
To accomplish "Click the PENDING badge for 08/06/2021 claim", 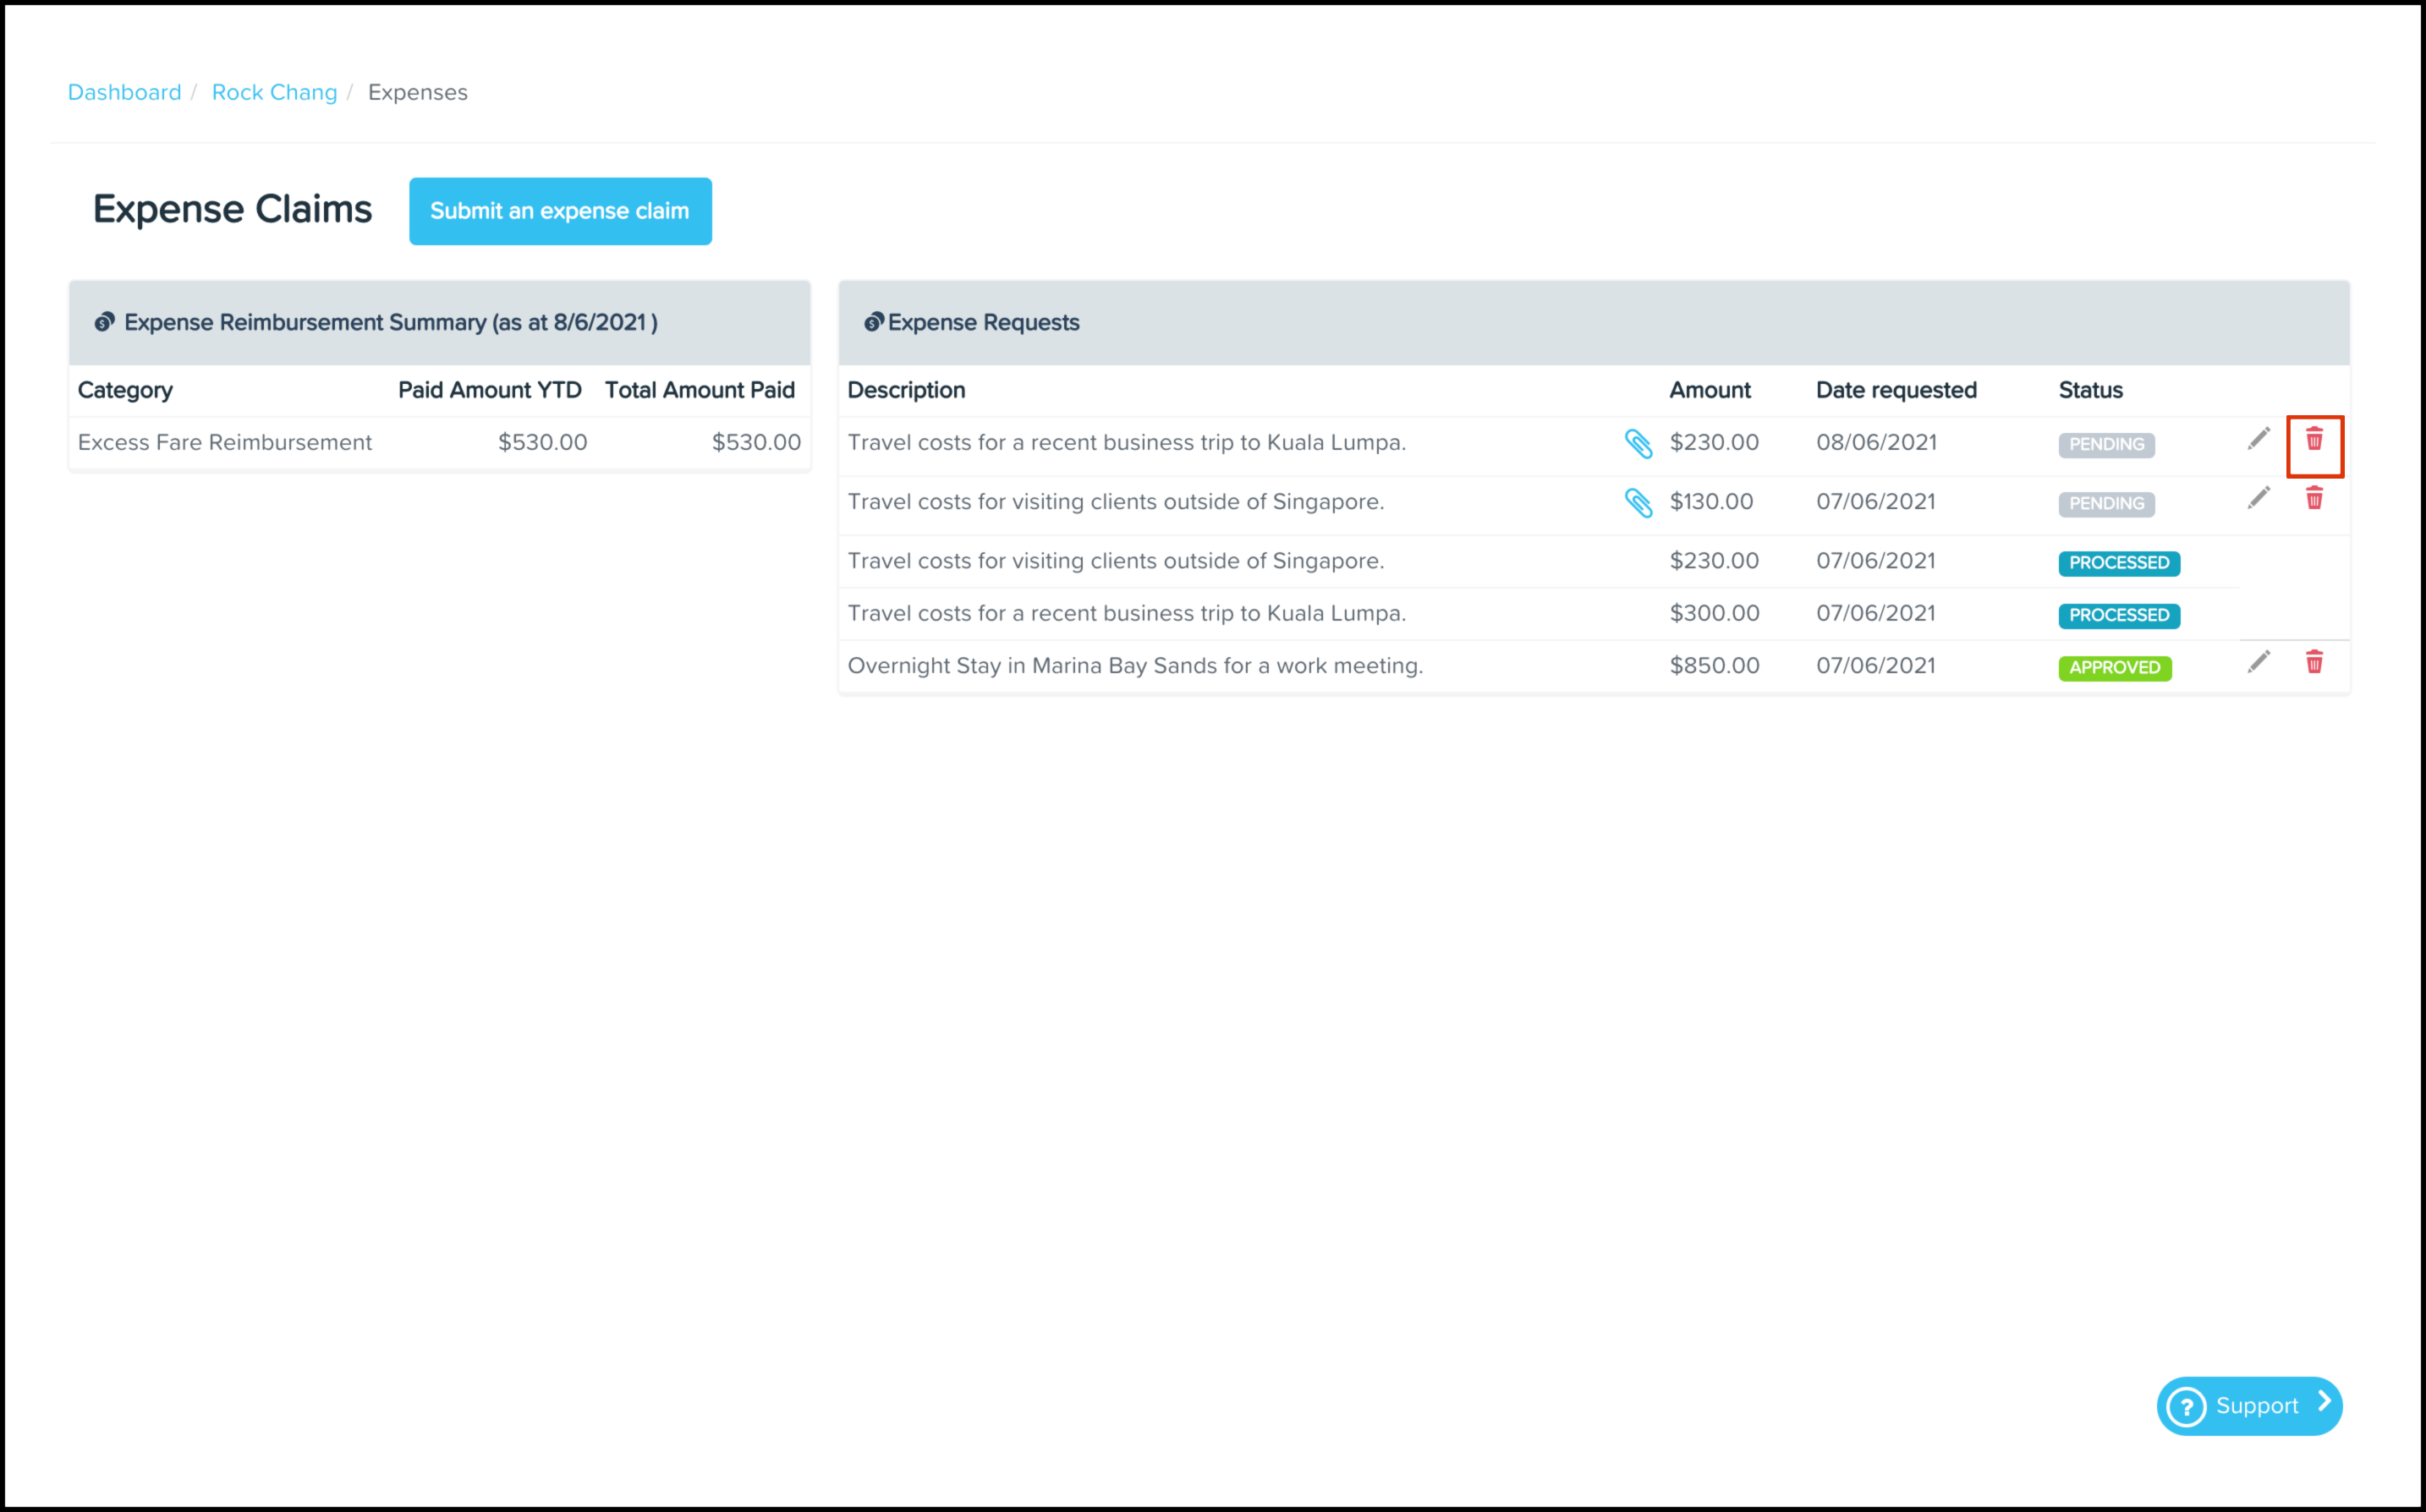I will coord(2106,444).
